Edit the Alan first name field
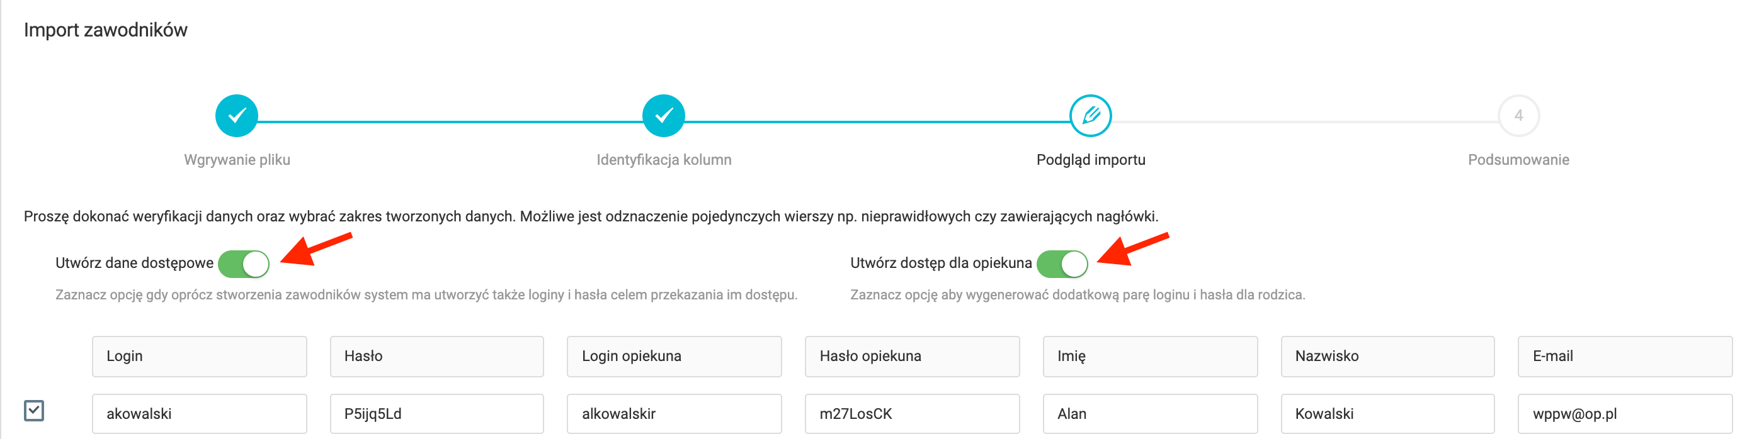This screenshot has width=1747, height=439. pyautogui.click(x=1149, y=414)
